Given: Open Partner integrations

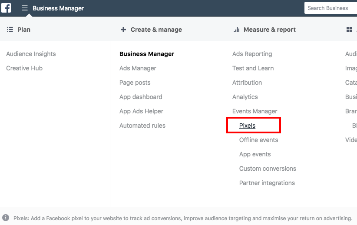Looking at the screenshot, I should (x=267, y=183).
